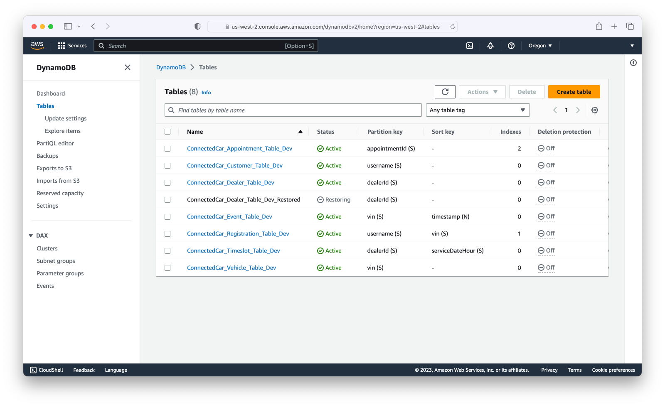Viewport: 665px width, 407px height.
Task: Expand the Oregon region selector
Action: point(540,46)
